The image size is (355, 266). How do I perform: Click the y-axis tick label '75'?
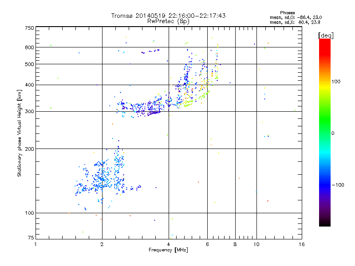[x=31, y=238]
